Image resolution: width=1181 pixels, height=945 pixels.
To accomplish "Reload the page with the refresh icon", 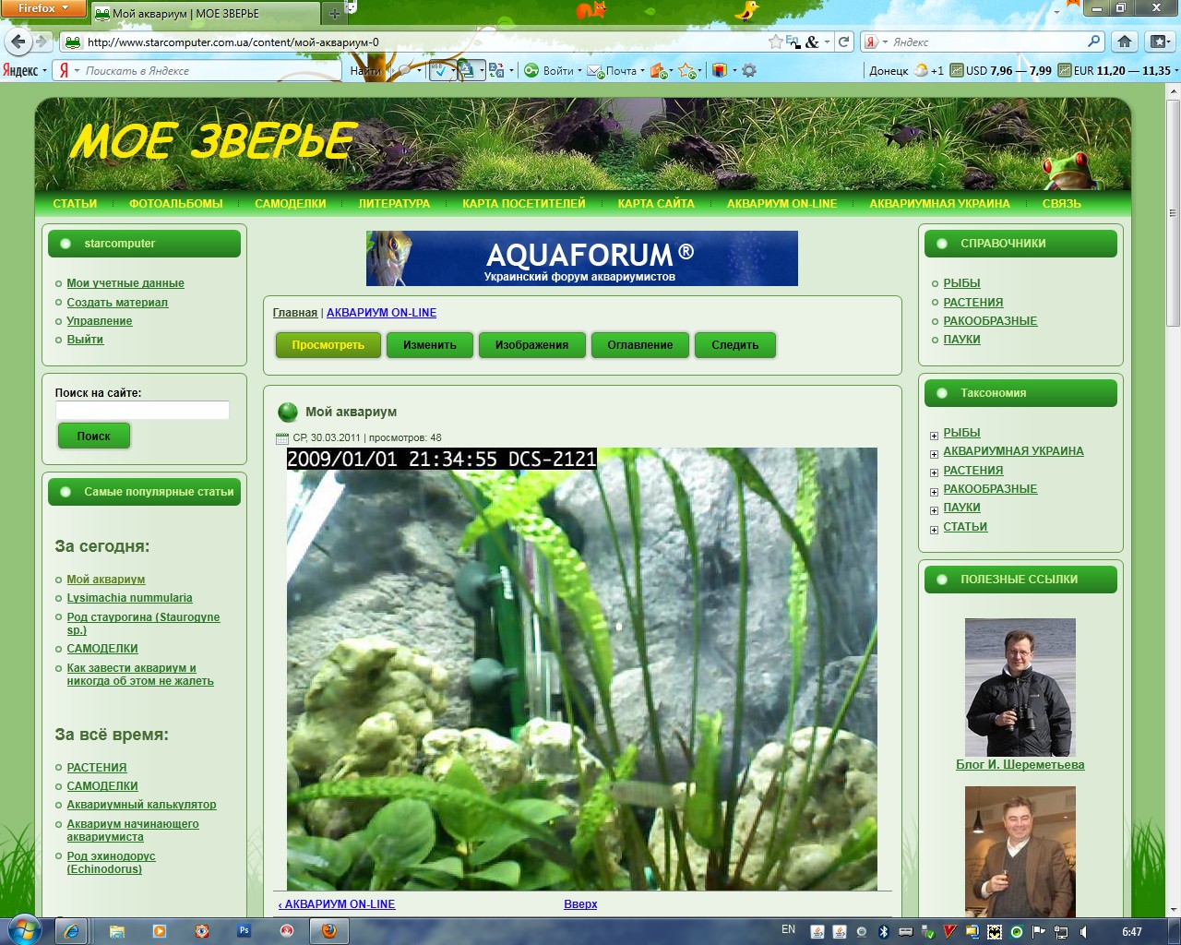I will [x=843, y=42].
